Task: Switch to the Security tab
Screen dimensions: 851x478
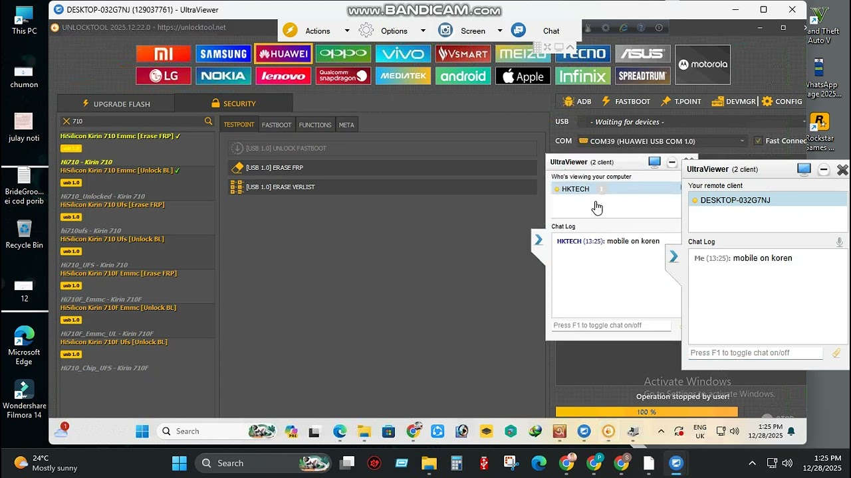Action: (x=233, y=104)
